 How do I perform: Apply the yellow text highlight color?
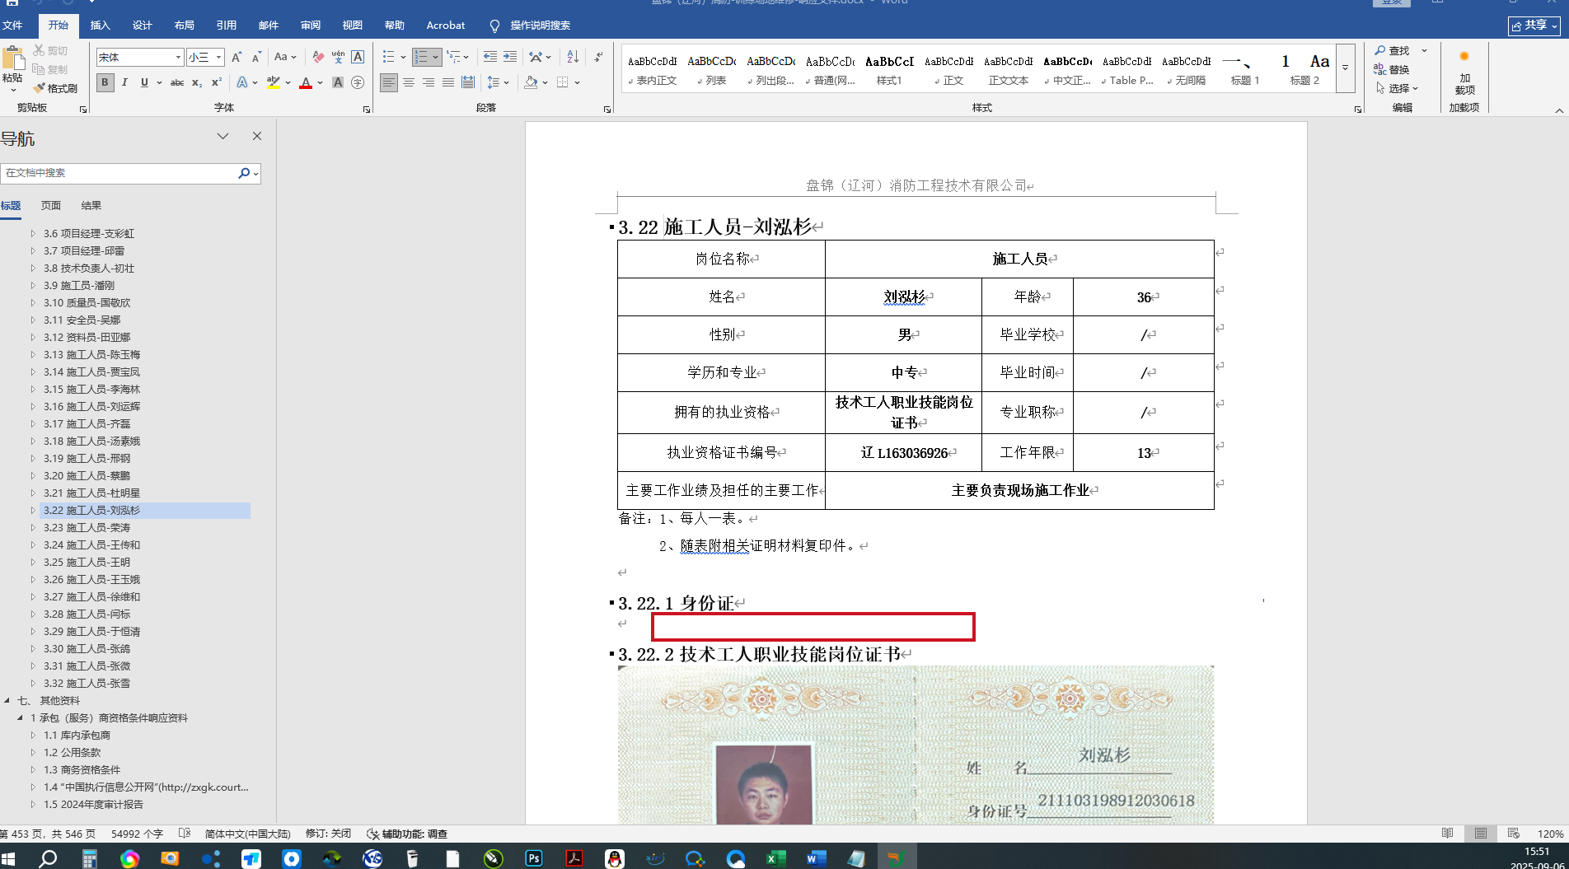pos(274,82)
